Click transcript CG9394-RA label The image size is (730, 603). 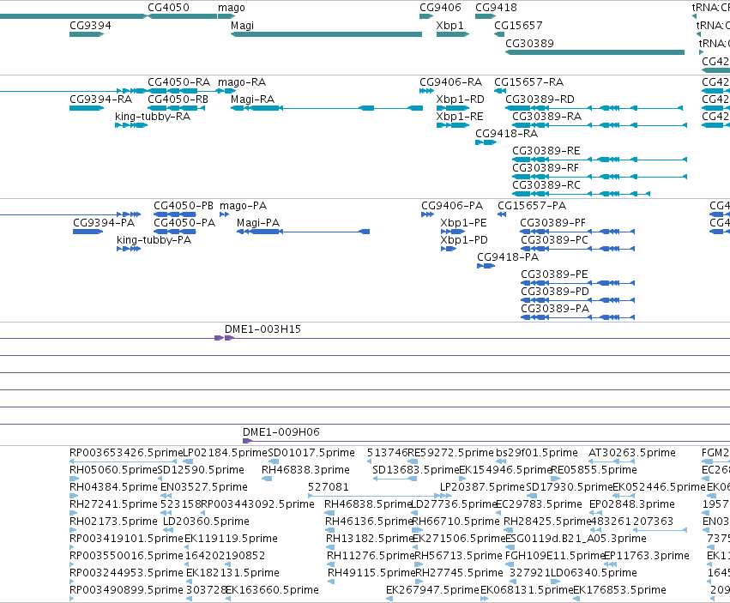click(100, 99)
